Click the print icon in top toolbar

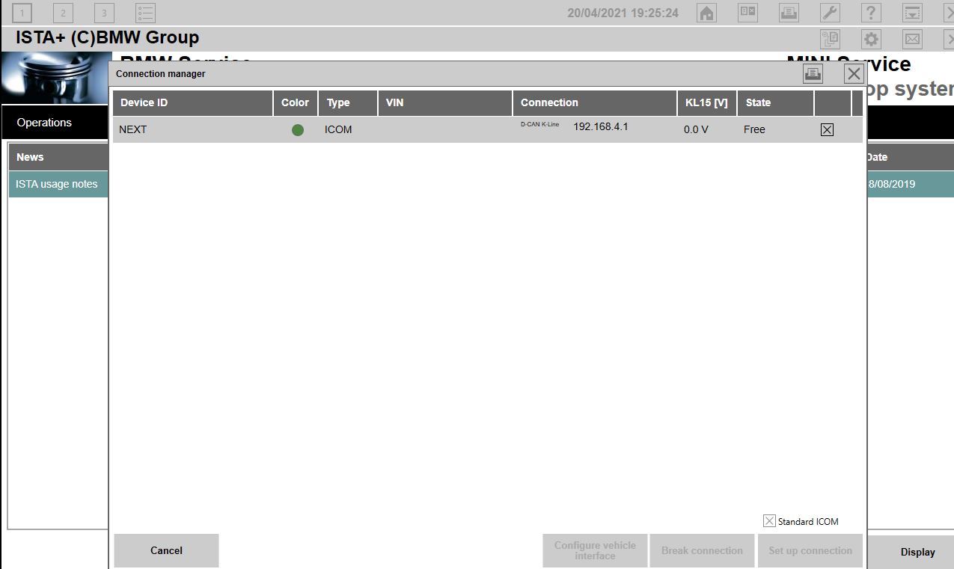789,13
